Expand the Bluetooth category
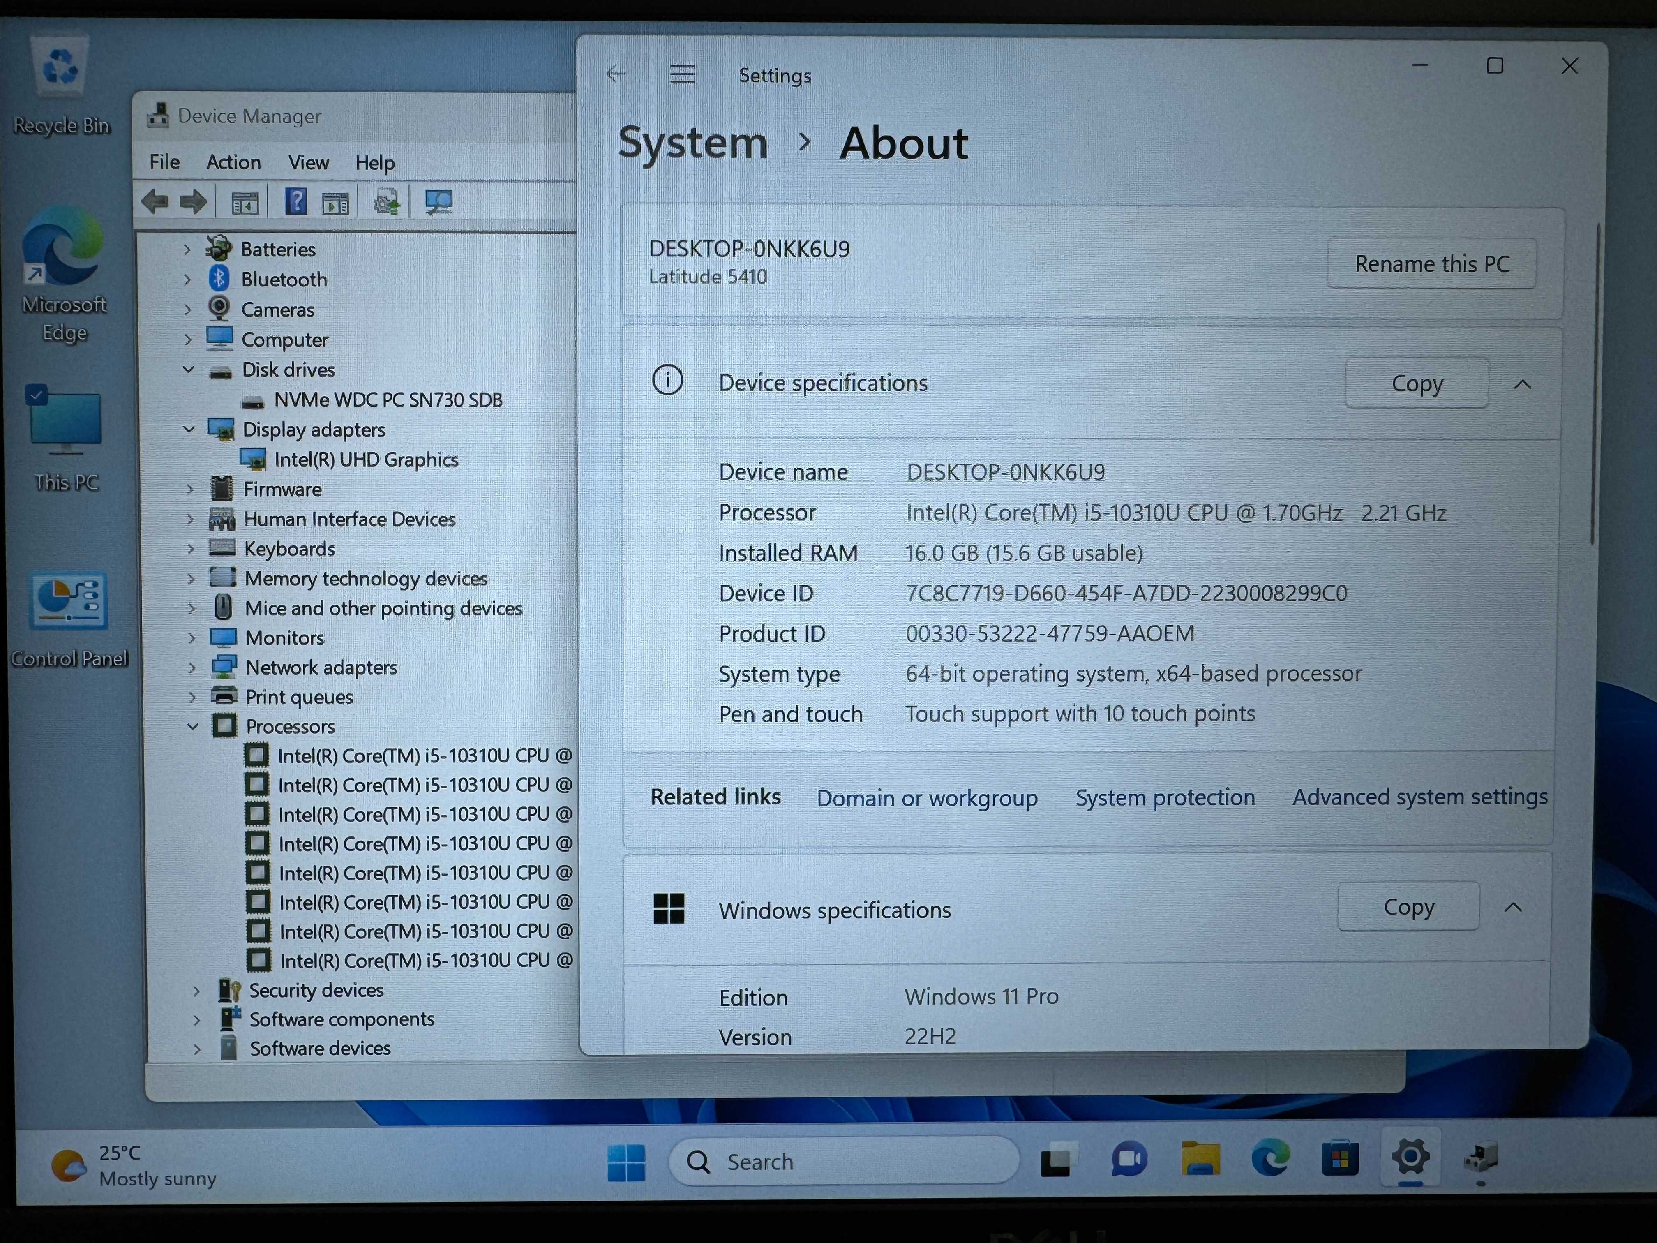The image size is (1657, 1243). click(187, 280)
